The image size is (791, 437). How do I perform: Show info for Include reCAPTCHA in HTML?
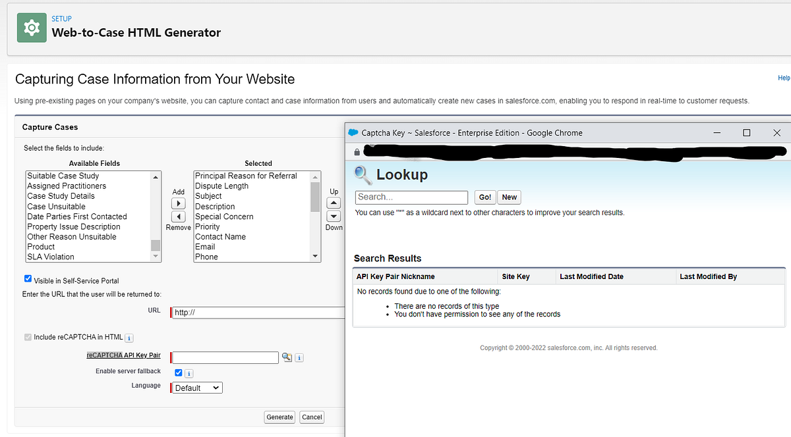coord(129,338)
